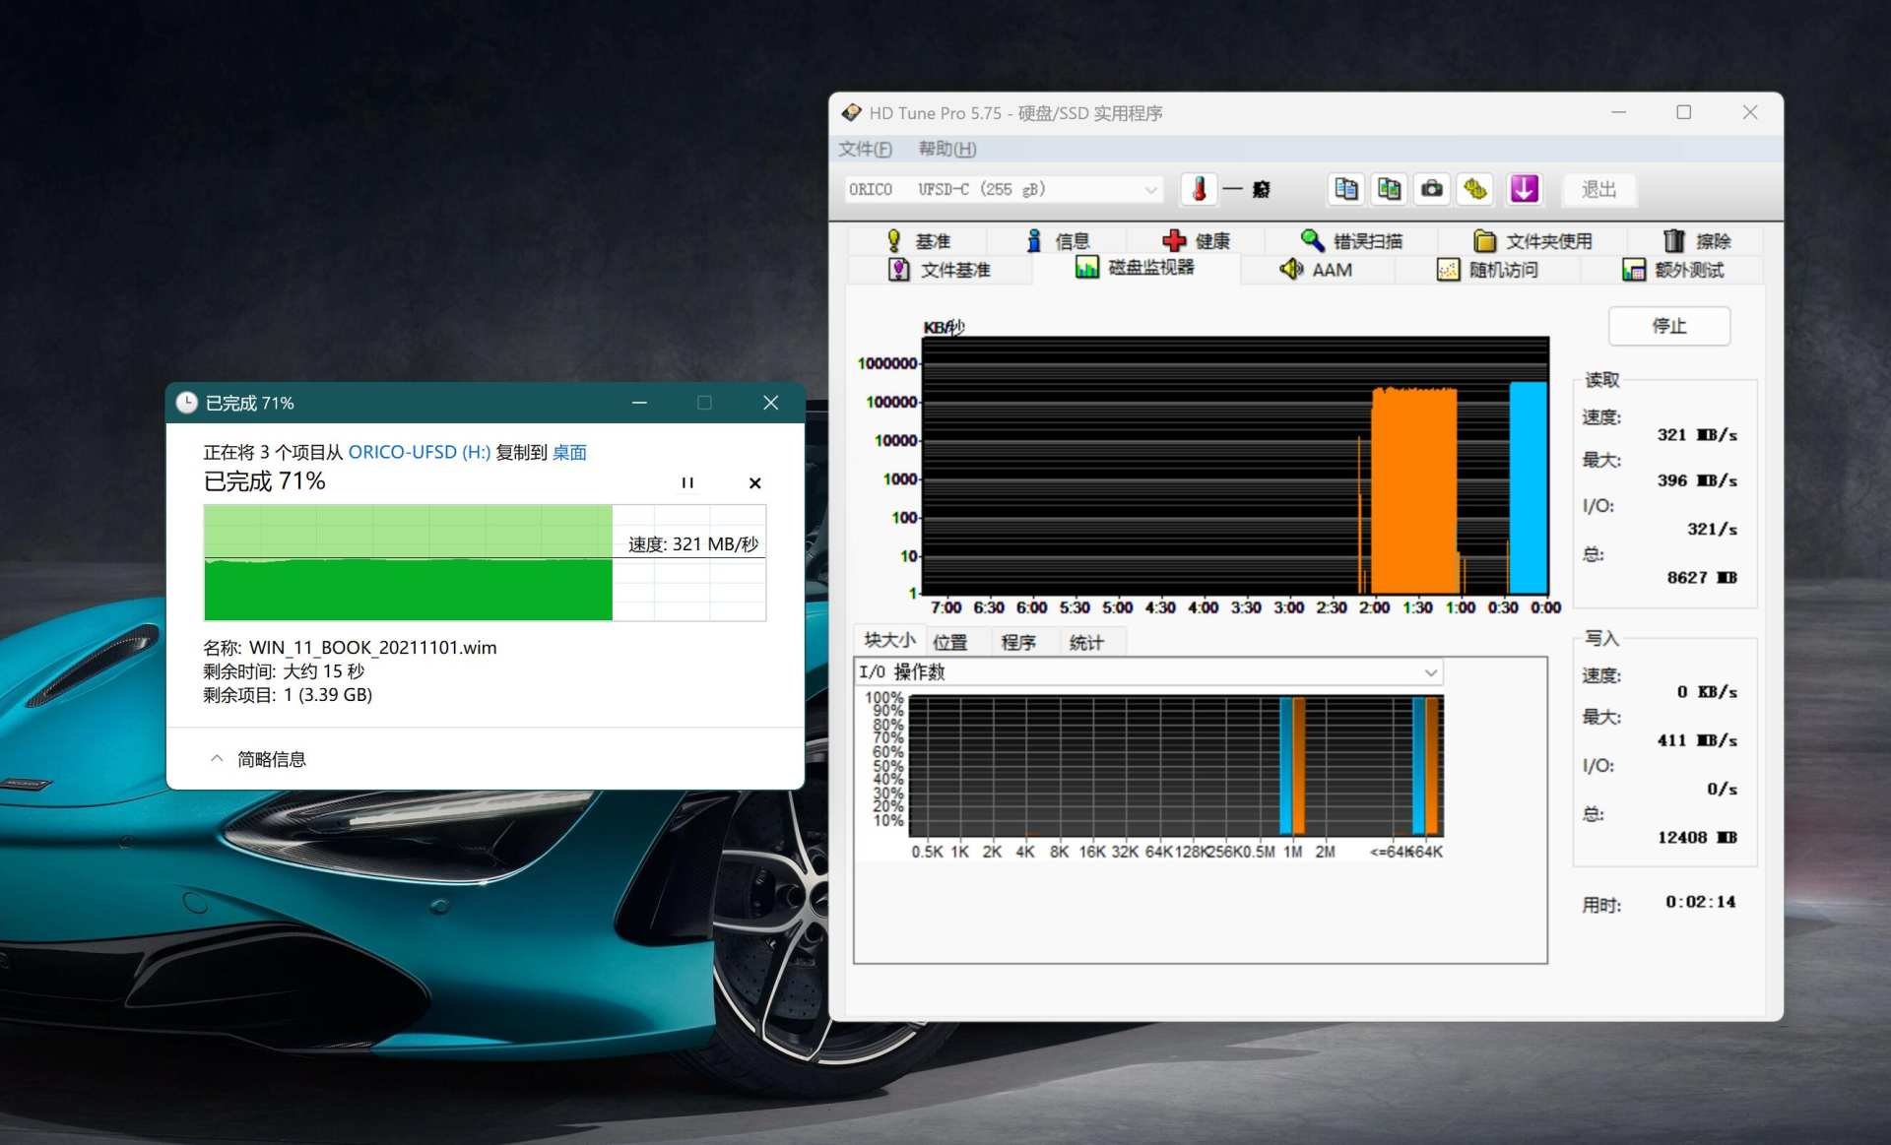Screen dimensions: 1891x1145
Task: Click the thermometer temperature icon
Action: click(1199, 189)
